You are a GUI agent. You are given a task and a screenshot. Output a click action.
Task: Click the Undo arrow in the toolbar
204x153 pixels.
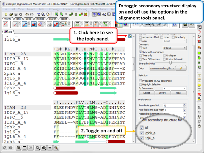point(27,15)
